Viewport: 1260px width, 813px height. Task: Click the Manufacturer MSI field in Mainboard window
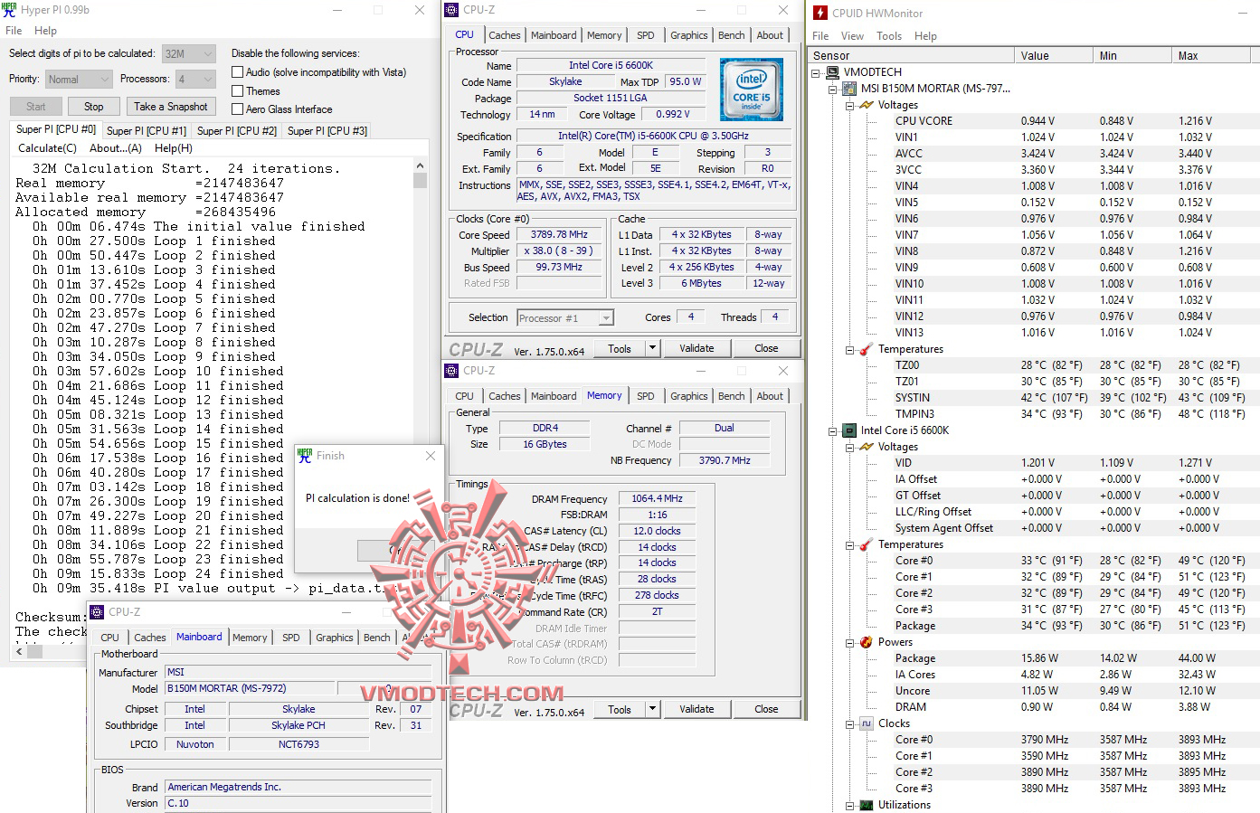298,672
